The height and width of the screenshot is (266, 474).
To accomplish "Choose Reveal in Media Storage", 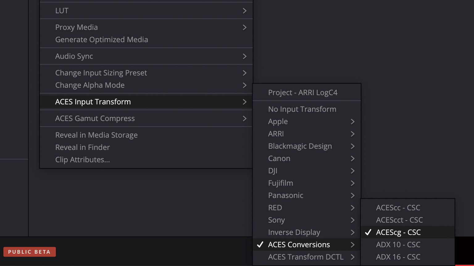I will (146, 135).
